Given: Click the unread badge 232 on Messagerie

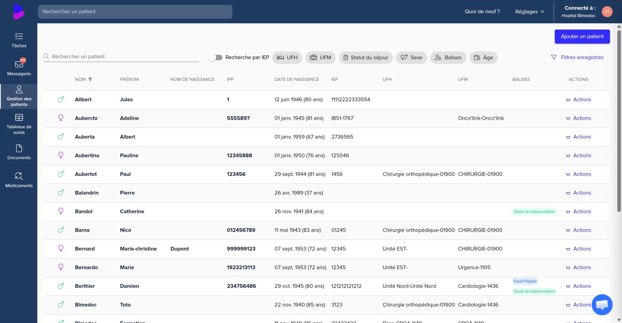Looking at the screenshot, I should point(23,60).
